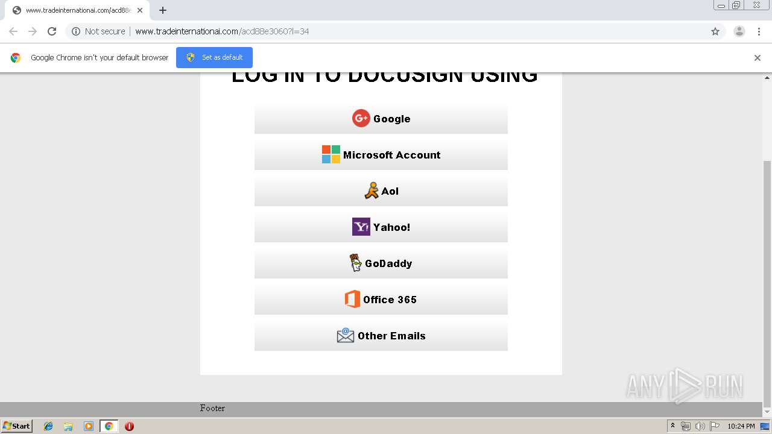The image size is (772, 434).
Task: Click the scrollbar up arrow
Action: (x=767, y=78)
